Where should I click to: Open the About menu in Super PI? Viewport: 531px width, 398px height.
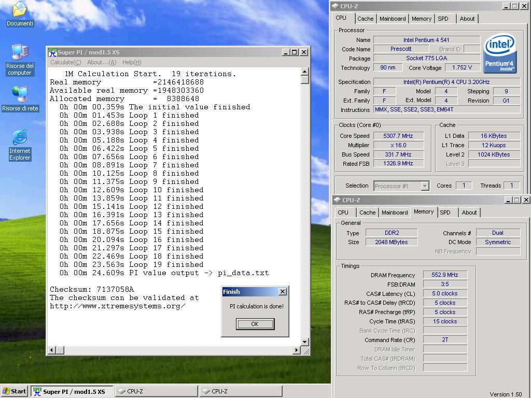[102, 62]
